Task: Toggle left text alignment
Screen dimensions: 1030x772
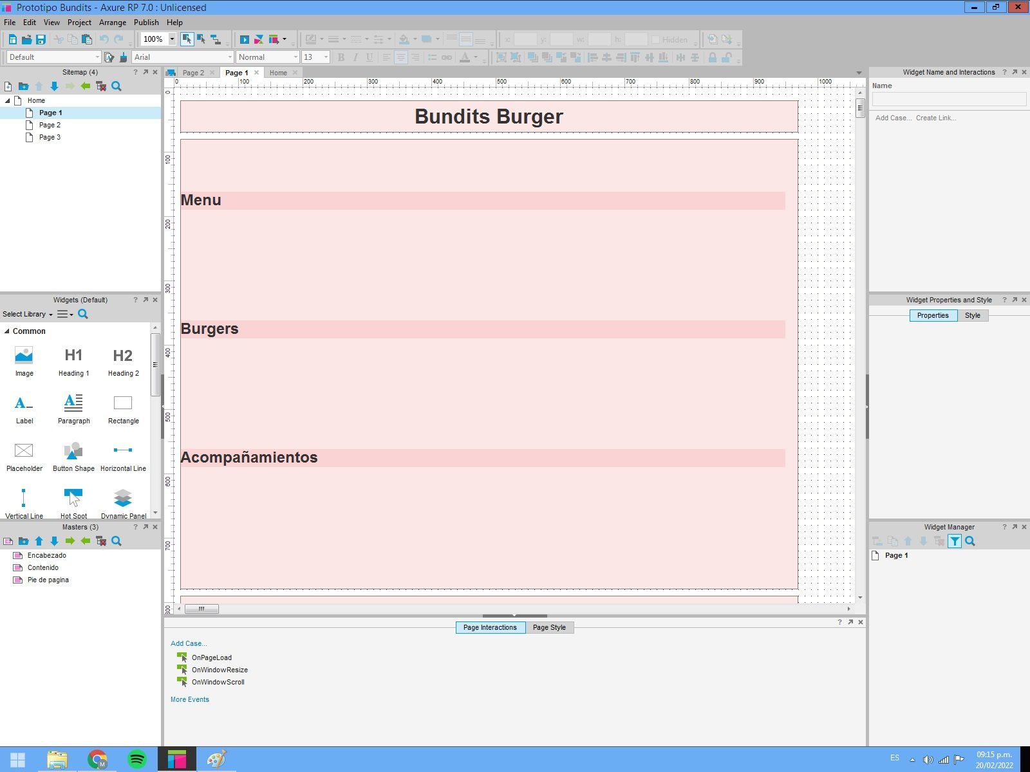Action: [386, 57]
